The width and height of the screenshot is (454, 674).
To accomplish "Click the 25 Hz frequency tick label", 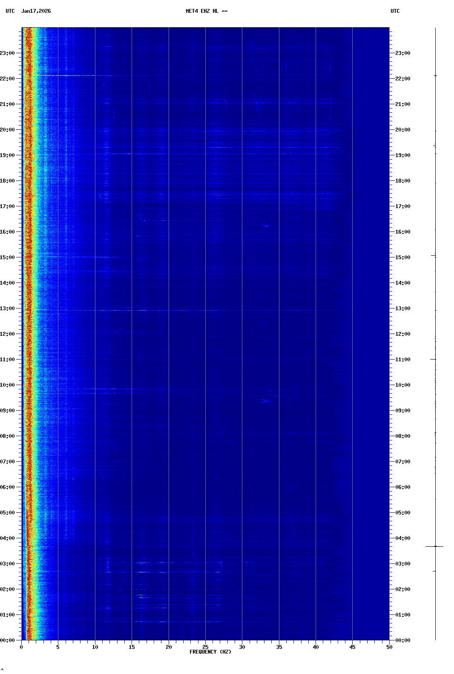I will click(x=205, y=647).
